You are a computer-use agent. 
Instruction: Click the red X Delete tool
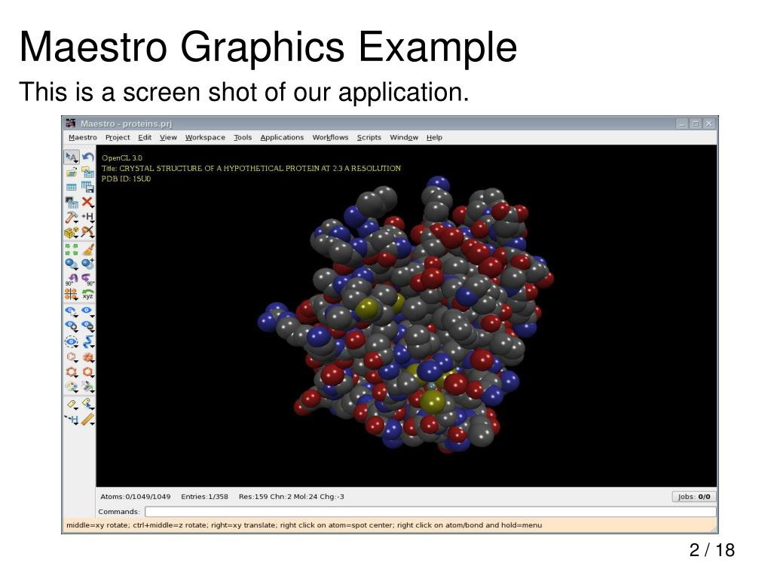(87, 201)
